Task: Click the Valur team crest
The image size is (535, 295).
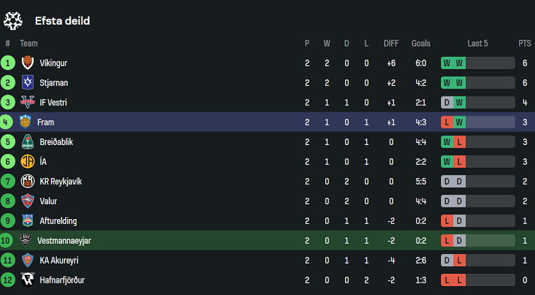Action: point(28,201)
